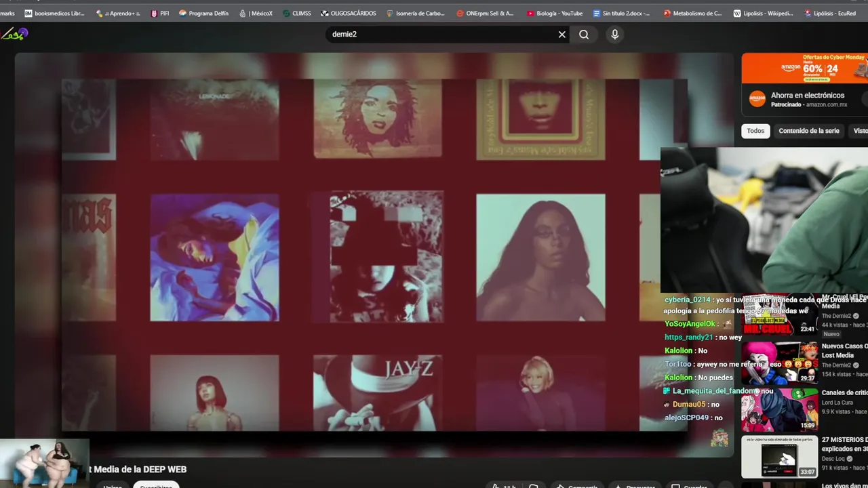Click the search field containing demie2

(x=441, y=34)
